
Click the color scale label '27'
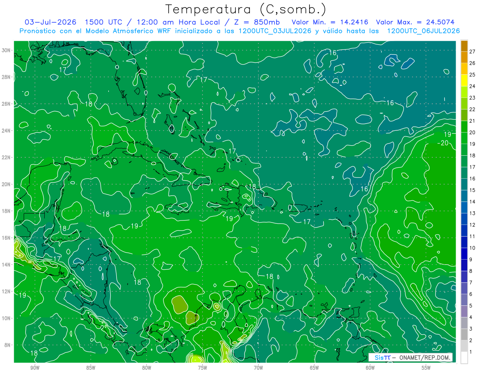472,52
